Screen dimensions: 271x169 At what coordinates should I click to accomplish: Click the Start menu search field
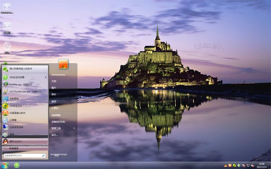(25, 155)
